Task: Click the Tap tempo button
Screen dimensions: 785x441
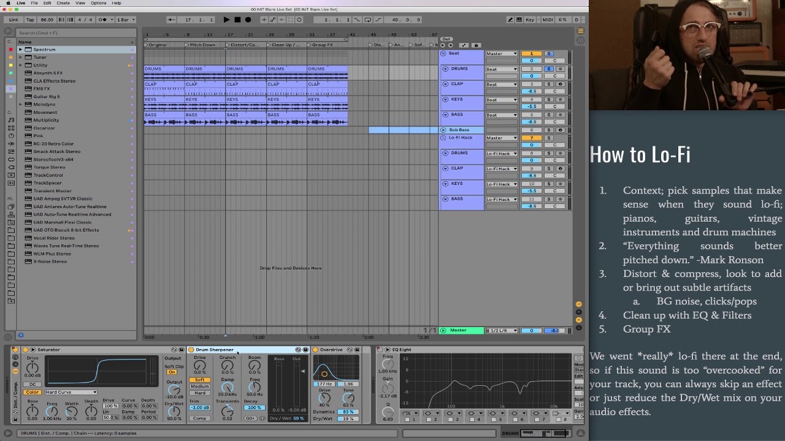Action: (30, 20)
